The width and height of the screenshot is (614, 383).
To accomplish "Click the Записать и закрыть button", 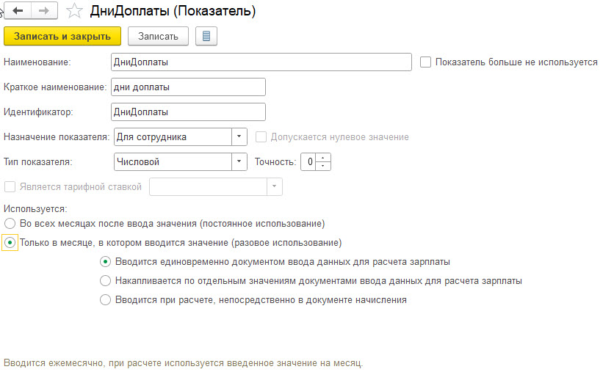I will click(x=62, y=37).
